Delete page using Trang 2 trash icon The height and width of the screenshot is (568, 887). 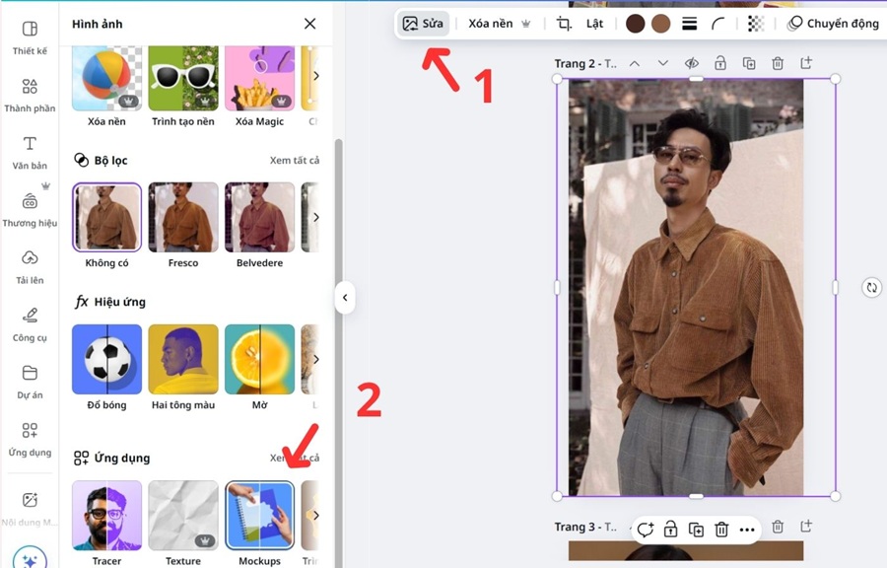[x=778, y=63]
